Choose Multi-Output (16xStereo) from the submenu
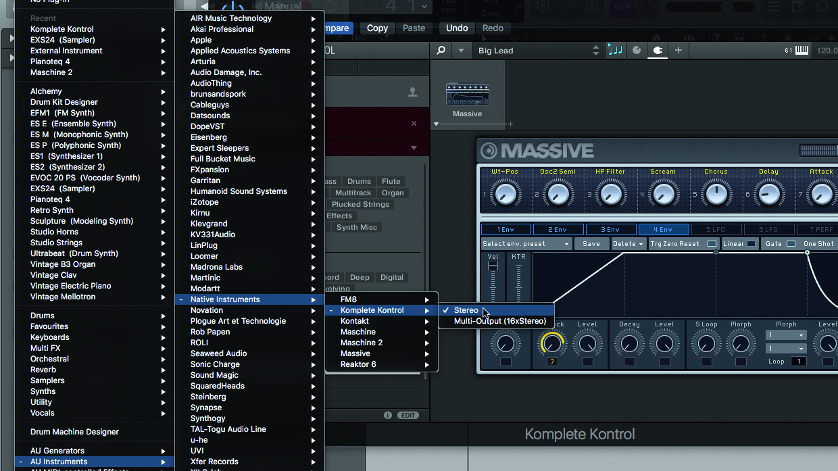This screenshot has width=838, height=471. [497, 321]
